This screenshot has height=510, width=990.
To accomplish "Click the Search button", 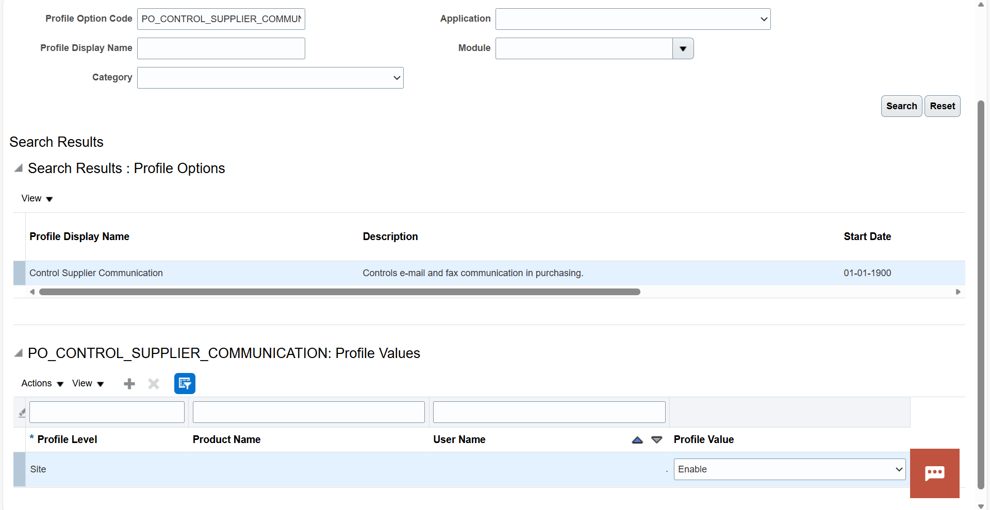I will (x=901, y=106).
